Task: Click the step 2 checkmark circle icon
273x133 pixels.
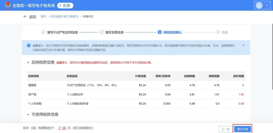Action: click(101, 32)
